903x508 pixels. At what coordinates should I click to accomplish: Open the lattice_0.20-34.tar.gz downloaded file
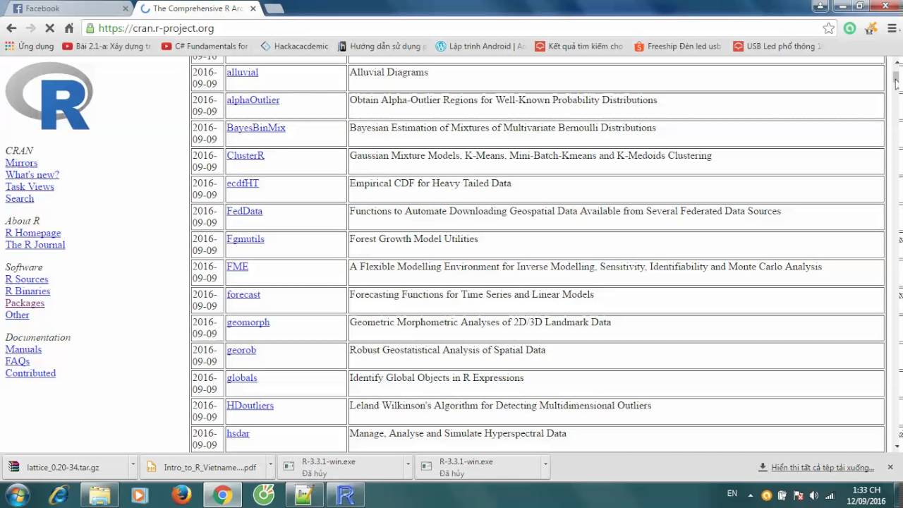63,466
